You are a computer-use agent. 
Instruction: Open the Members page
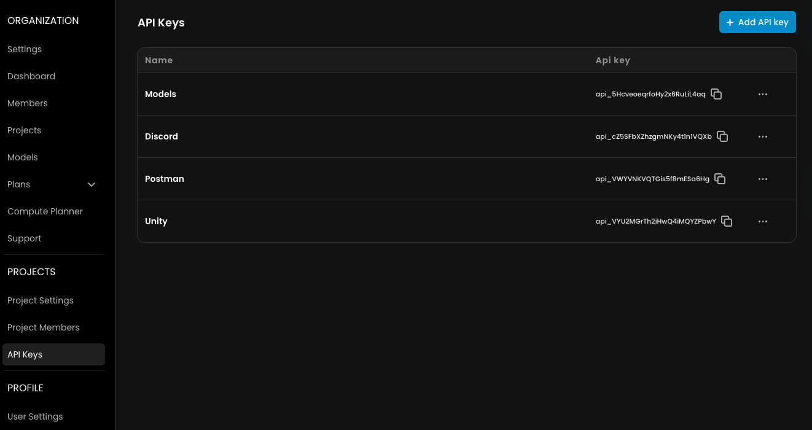28,103
